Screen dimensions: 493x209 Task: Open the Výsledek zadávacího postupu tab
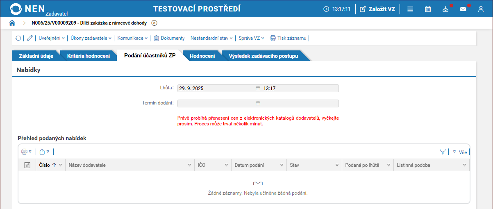(x=264, y=56)
